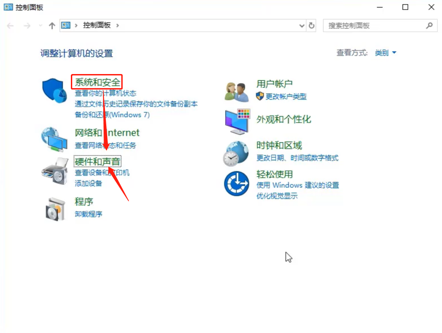The height and width of the screenshot is (333, 442).
Task: Click the search magnifier icon in search box
Action: pyautogui.click(x=429, y=25)
